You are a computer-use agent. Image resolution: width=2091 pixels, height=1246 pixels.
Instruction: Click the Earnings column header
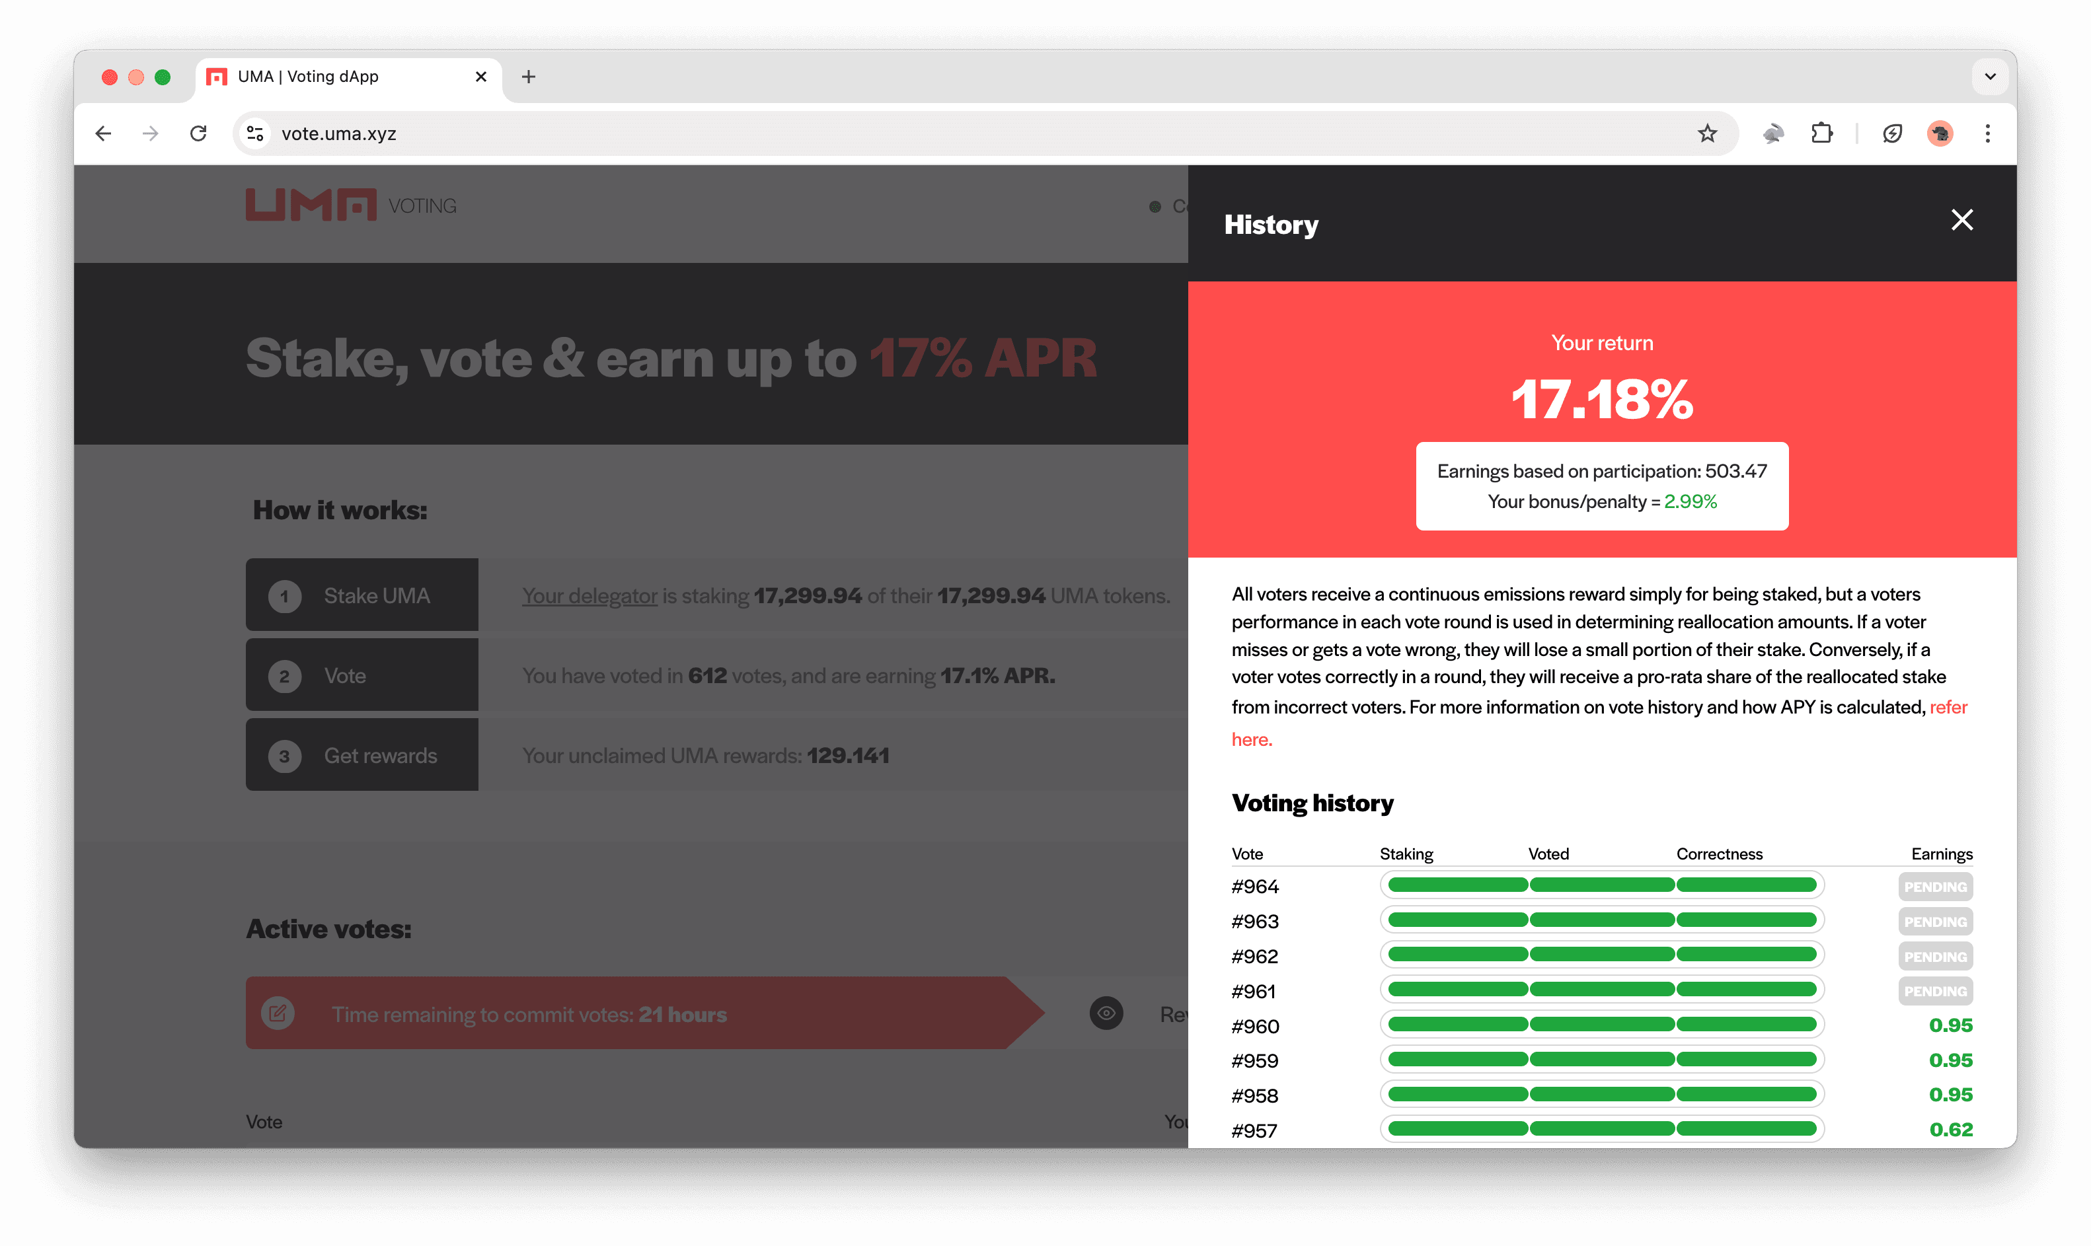[1942, 854]
